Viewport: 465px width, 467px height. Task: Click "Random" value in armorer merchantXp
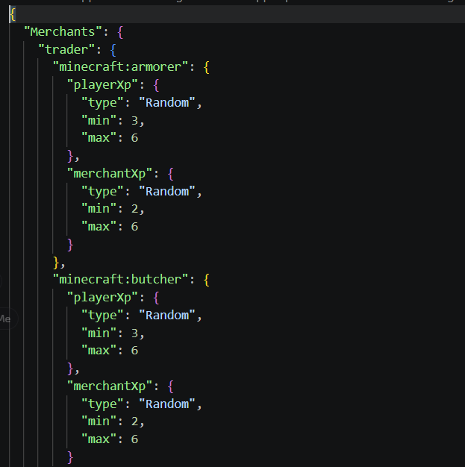tap(167, 192)
